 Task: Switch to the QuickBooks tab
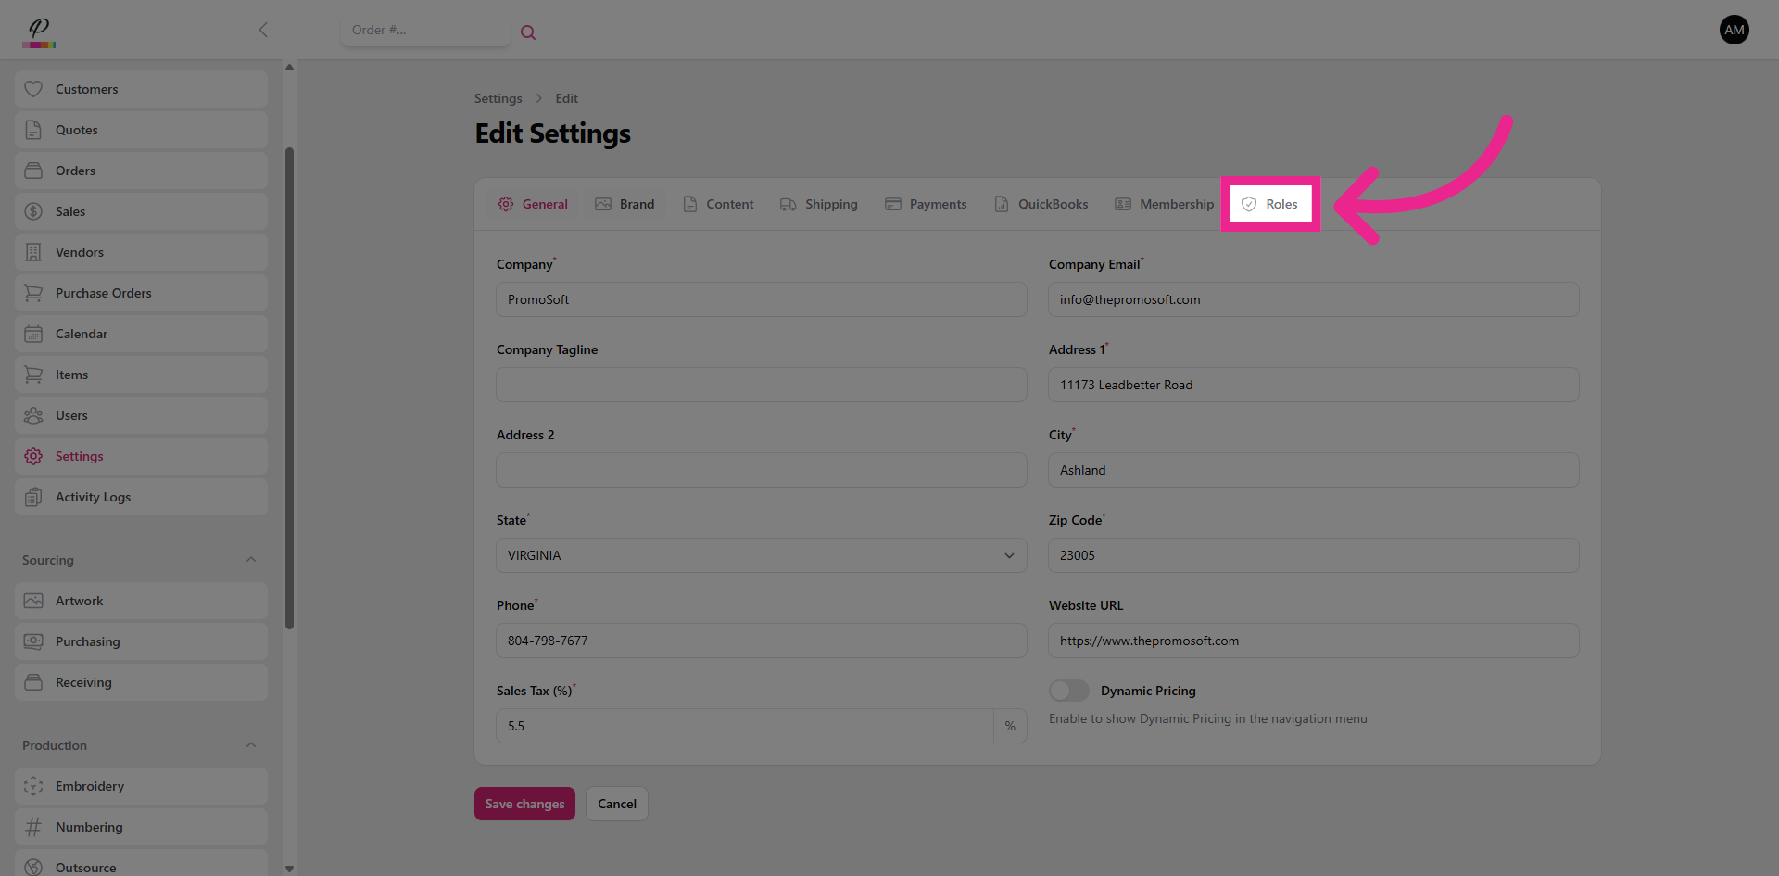pos(1041,204)
